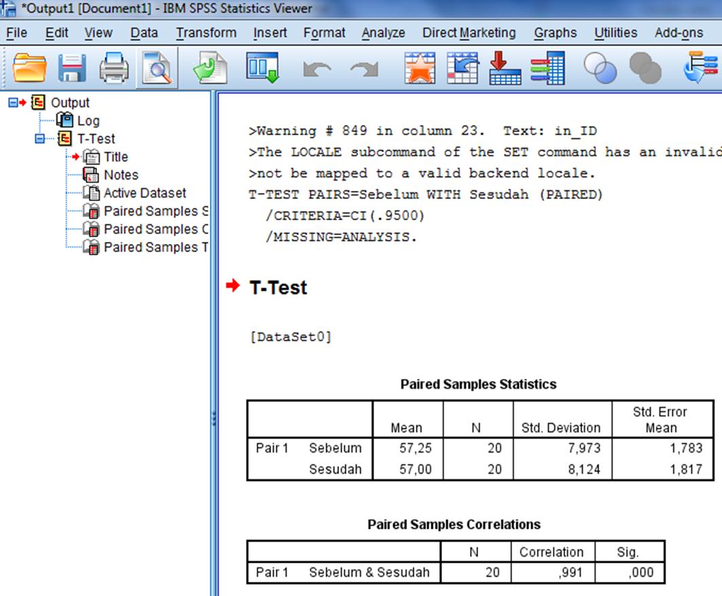722x596 pixels.
Task: Open the View menu
Action: point(98,33)
